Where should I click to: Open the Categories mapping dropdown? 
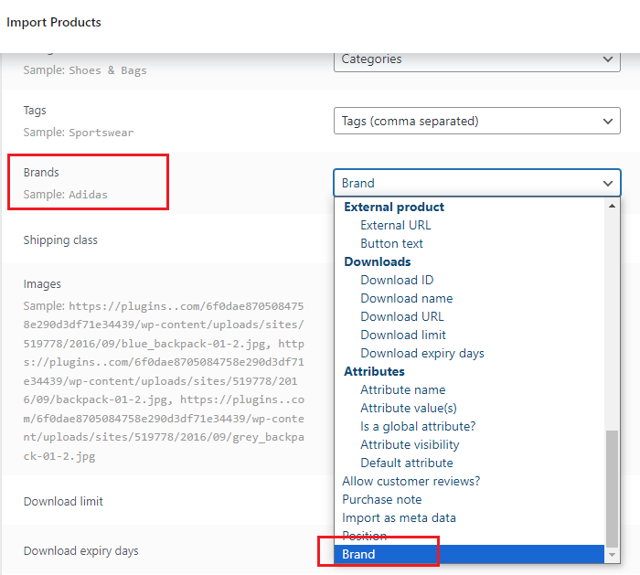(476, 59)
